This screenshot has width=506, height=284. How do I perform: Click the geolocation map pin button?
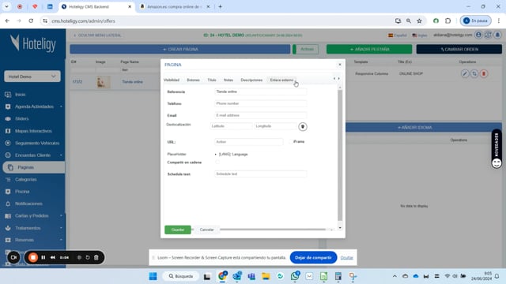pyautogui.click(x=302, y=126)
